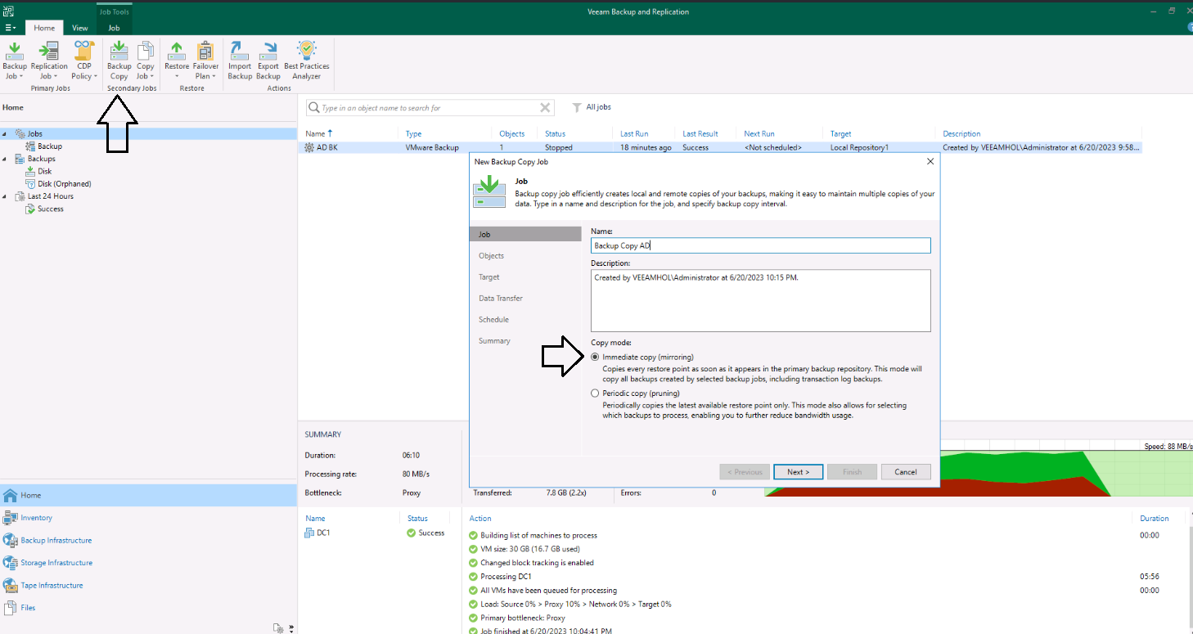Cancel the New Backup Copy Job dialog

click(x=905, y=472)
